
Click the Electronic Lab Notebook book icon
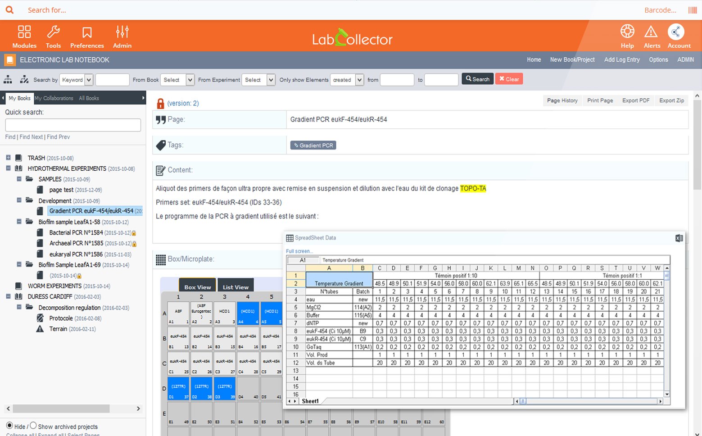click(x=9, y=60)
